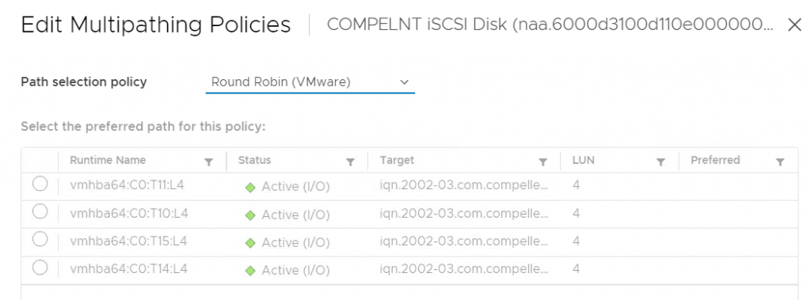
Task: Select radio button for vmhba64:C0:T11:L4
Action: coord(40,184)
